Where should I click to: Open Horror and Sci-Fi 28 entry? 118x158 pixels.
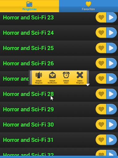(28, 94)
